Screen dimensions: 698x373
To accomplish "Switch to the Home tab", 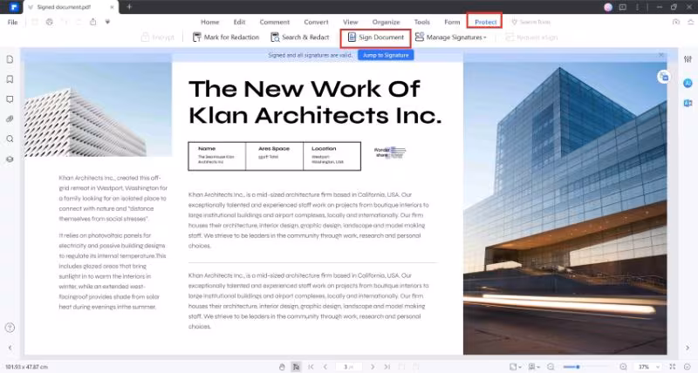I will point(209,22).
